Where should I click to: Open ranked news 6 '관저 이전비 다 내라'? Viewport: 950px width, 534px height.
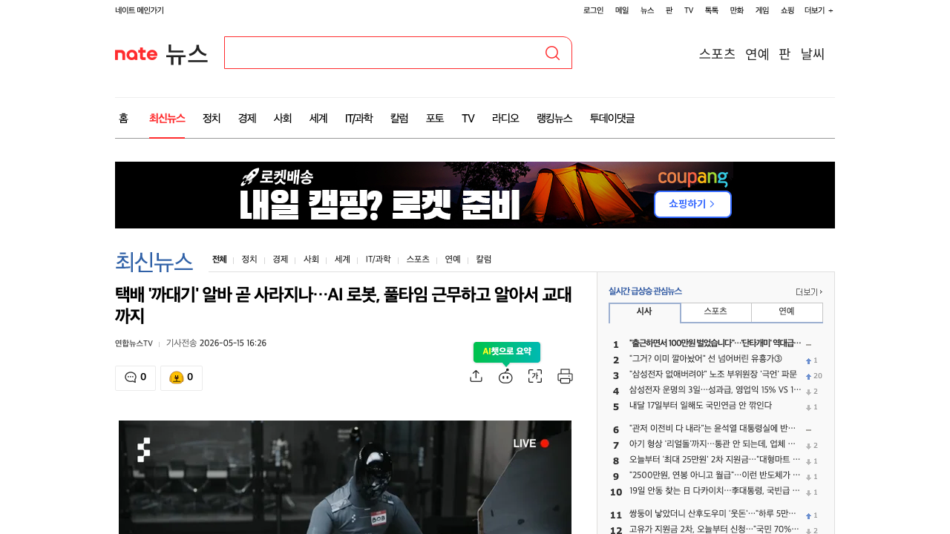coord(712,429)
